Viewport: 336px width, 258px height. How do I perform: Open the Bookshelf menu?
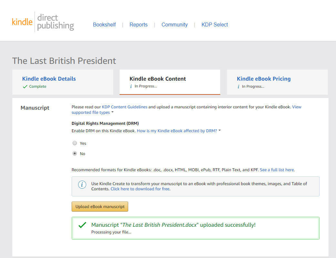(104, 25)
